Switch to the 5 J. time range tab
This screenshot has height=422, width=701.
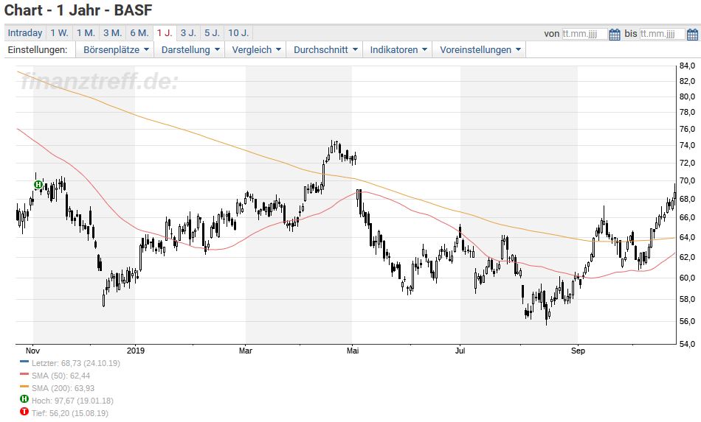(212, 33)
